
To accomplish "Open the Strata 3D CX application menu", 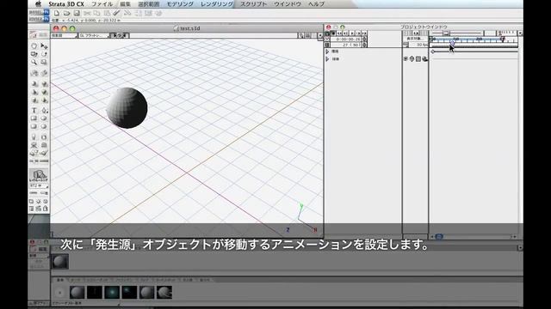I will point(66,4).
